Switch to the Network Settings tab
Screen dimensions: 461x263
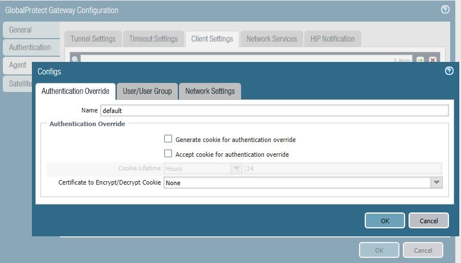click(x=210, y=91)
